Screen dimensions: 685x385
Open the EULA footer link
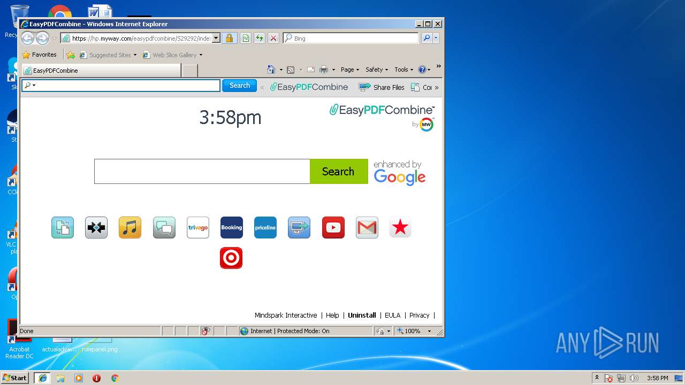point(392,315)
